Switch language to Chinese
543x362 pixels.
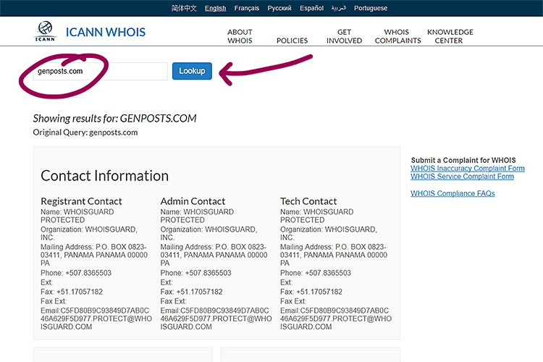click(184, 8)
